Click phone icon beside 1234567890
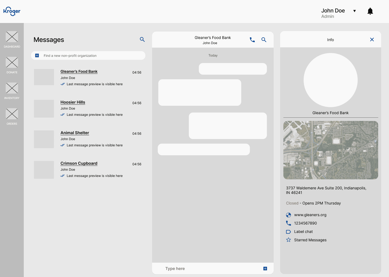Image resolution: width=389 pixels, height=277 pixels. [289, 223]
